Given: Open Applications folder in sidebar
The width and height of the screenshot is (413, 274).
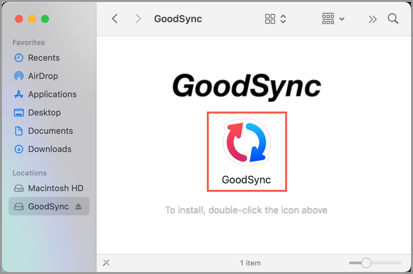Looking at the screenshot, I should point(49,94).
